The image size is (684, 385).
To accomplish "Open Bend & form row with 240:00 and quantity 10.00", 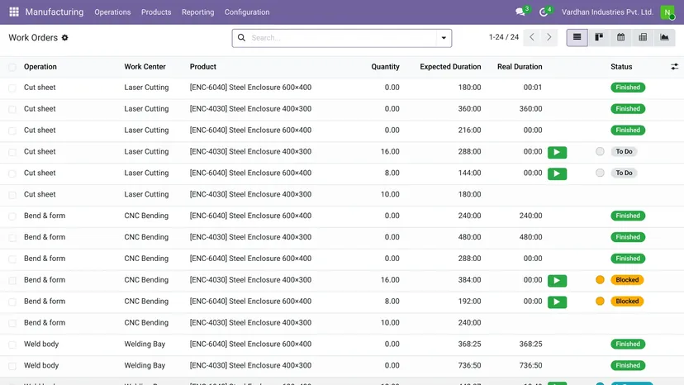I will (342, 323).
